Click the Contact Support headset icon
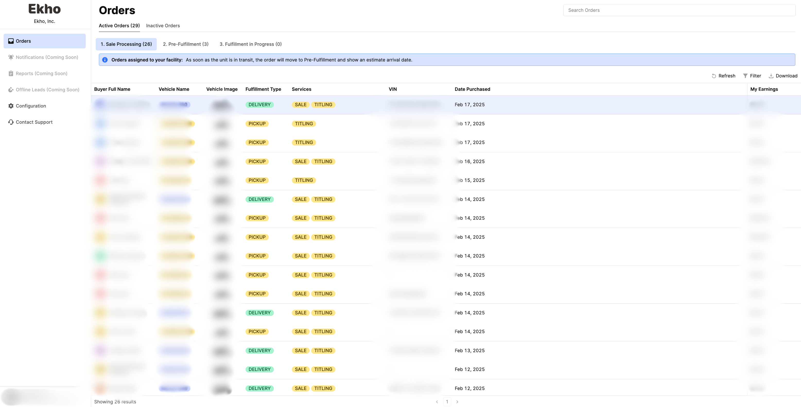801x407 pixels. click(11, 122)
